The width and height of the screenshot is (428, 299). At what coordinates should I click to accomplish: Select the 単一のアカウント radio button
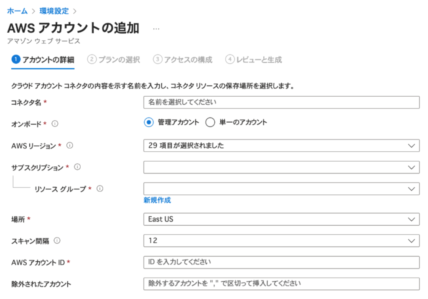point(210,122)
